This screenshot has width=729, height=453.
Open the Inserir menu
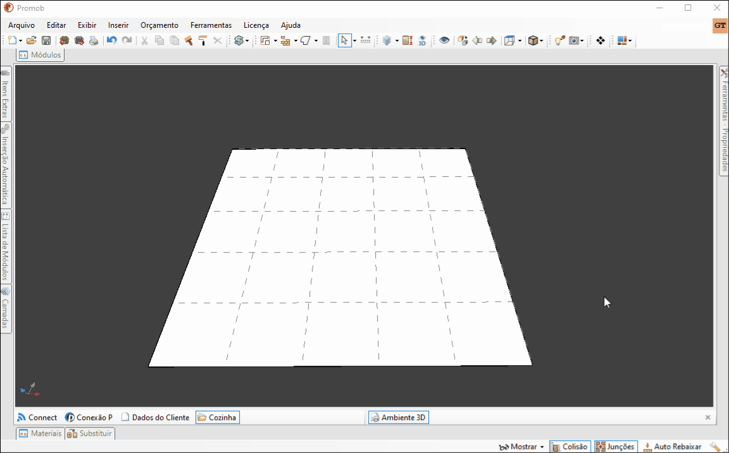118,25
